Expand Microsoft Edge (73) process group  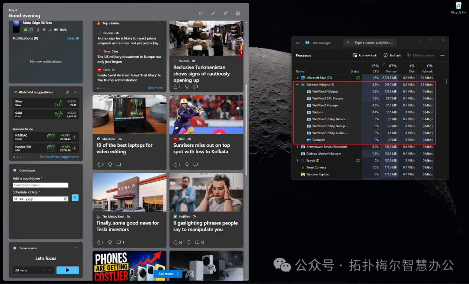coord(297,78)
